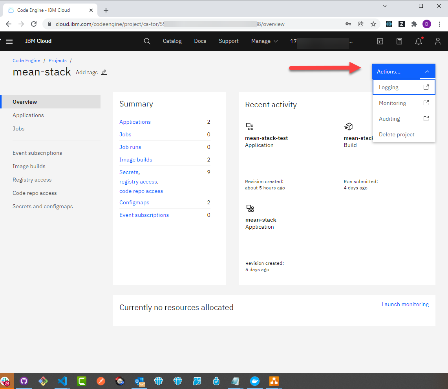448x389 pixels.
Task: Open the Job runs link in Summary
Action: [x=130, y=147]
